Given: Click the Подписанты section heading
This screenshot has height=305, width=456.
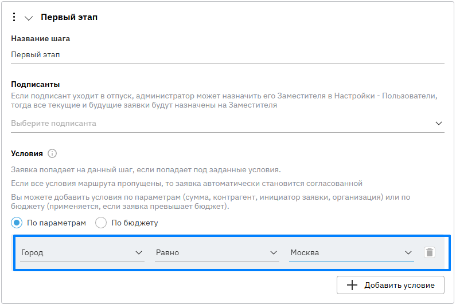Looking at the screenshot, I should (36, 84).
